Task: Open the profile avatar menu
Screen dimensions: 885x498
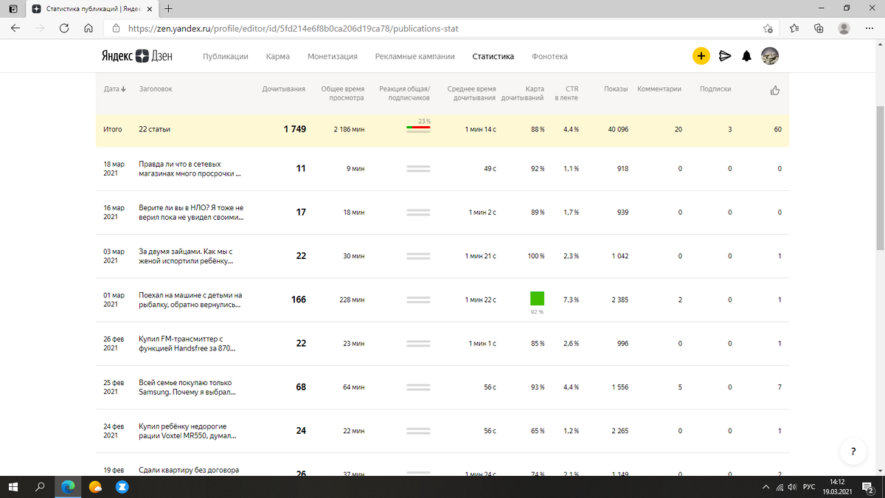Action: 770,56
